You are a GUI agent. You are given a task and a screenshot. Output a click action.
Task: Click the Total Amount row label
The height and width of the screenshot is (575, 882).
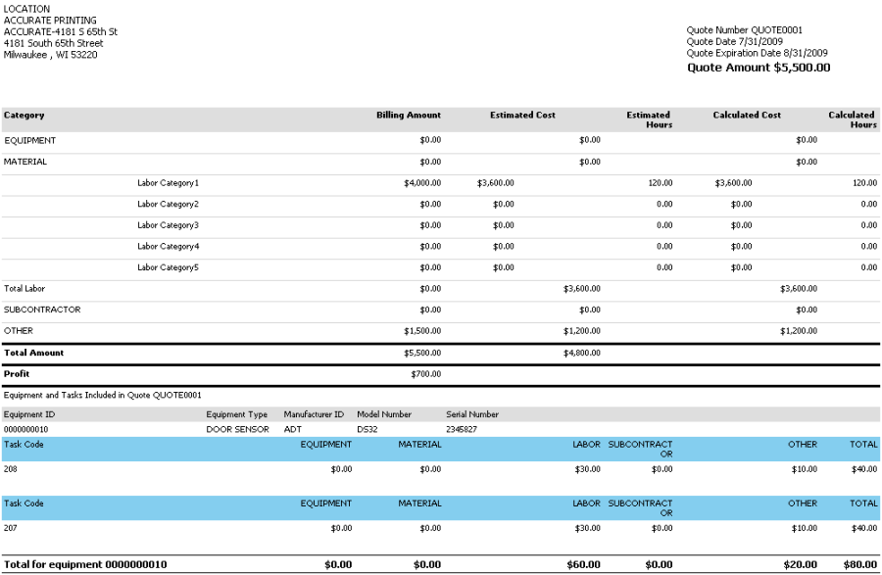coord(33,353)
